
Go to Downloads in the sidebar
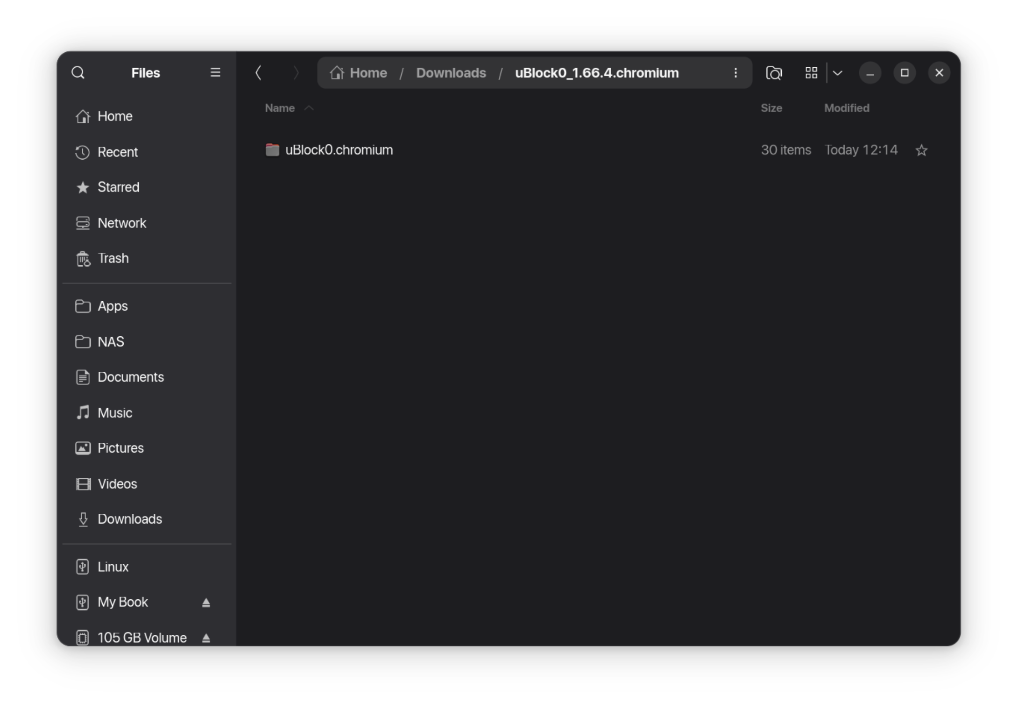(x=147, y=519)
